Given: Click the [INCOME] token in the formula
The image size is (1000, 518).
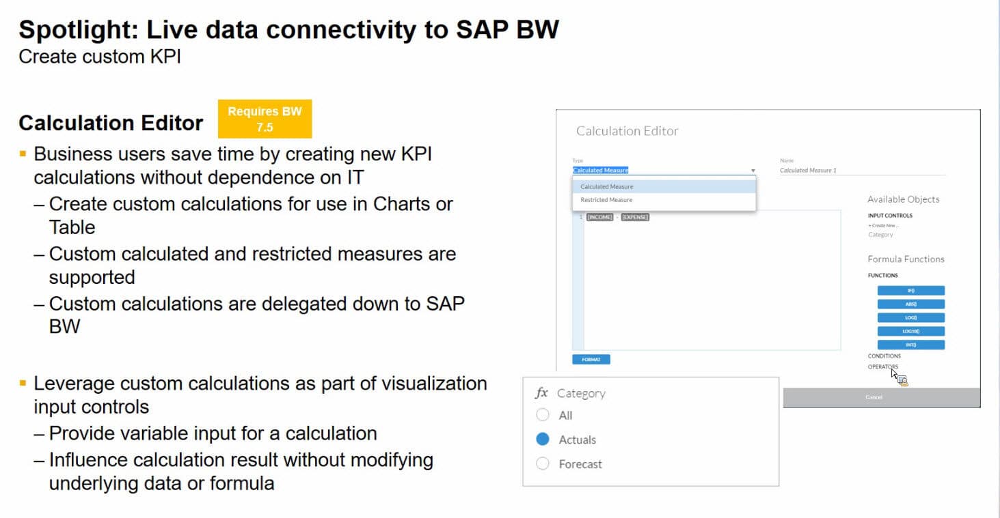Looking at the screenshot, I should tap(599, 217).
